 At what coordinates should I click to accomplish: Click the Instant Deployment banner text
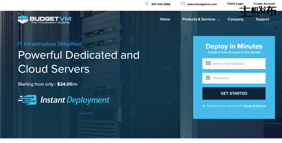[x=75, y=100]
